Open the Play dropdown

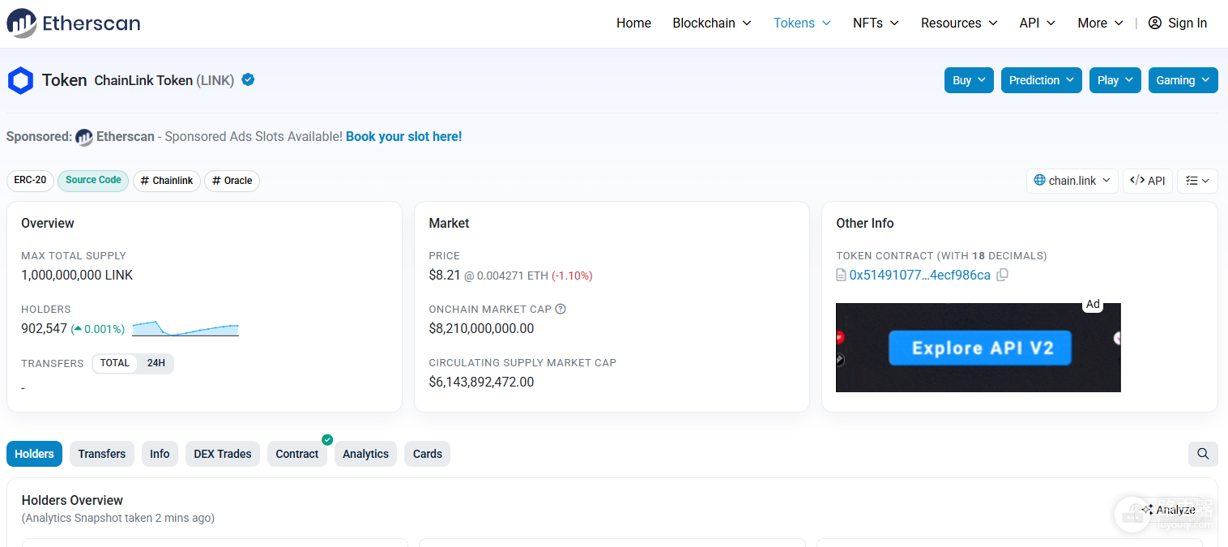click(x=1115, y=80)
